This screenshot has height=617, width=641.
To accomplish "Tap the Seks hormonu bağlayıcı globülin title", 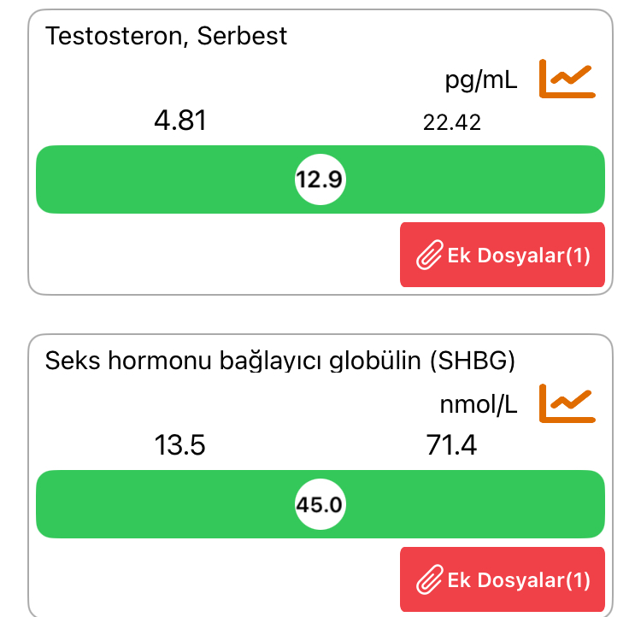I will point(280,361).
